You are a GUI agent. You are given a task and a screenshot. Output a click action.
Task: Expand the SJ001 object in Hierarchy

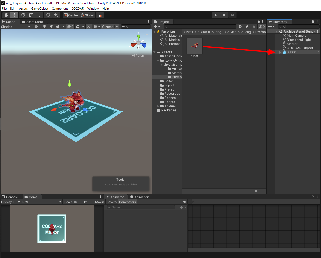pyautogui.click(x=280, y=52)
